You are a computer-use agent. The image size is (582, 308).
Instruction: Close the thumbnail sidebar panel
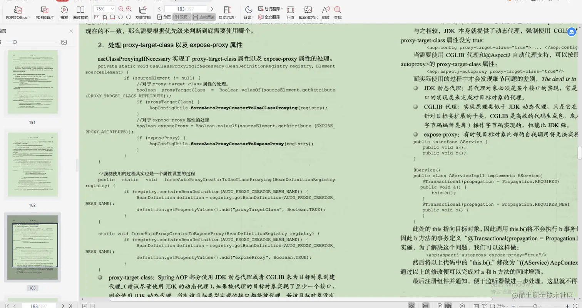tap(70, 31)
